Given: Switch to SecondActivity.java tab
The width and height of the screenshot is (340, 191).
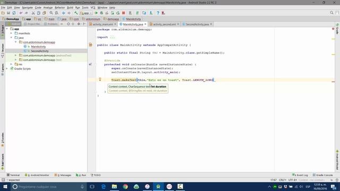Looking at the screenshot, I should (x=197, y=24).
